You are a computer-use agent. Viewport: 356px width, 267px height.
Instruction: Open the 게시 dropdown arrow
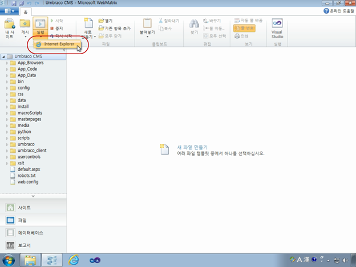pyautogui.click(x=25, y=37)
